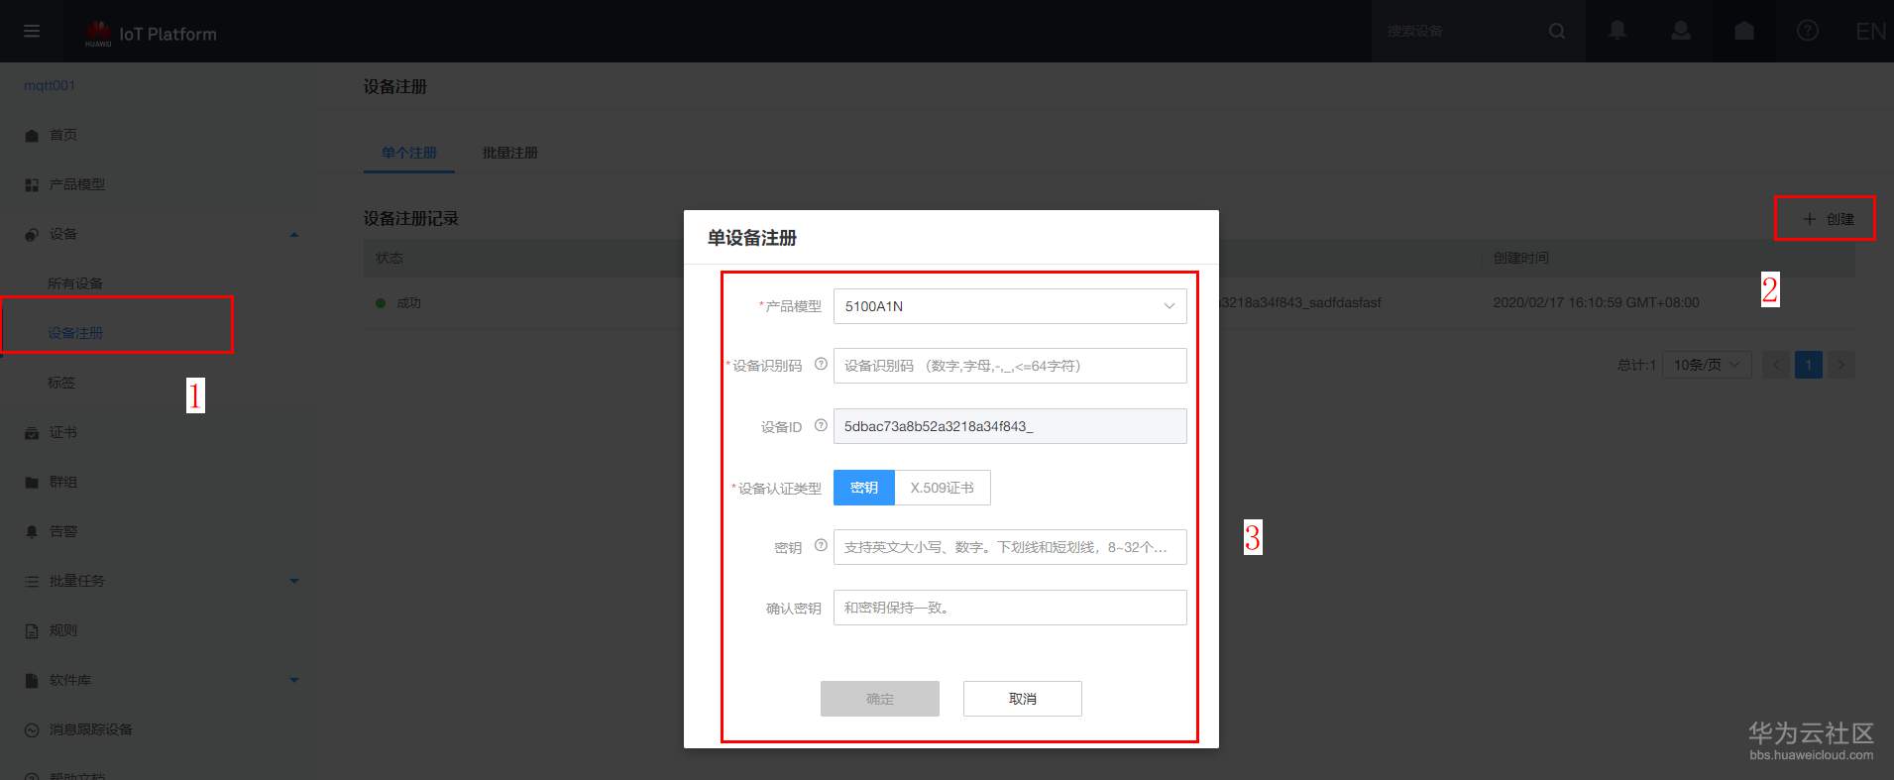Click the 告警 alarm bell icon

[x=32, y=532]
